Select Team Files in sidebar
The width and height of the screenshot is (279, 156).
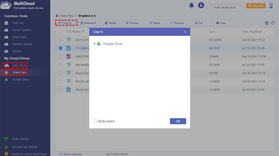20,72
